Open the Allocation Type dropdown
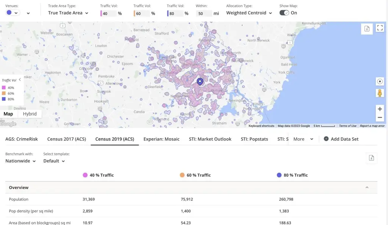Viewport: 388px width, 225px height. click(249, 13)
